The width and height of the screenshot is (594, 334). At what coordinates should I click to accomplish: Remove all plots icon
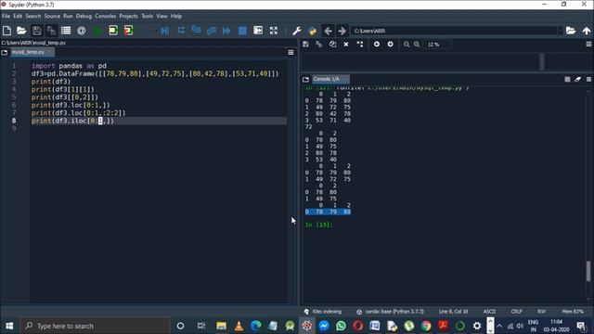click(360, 45)
